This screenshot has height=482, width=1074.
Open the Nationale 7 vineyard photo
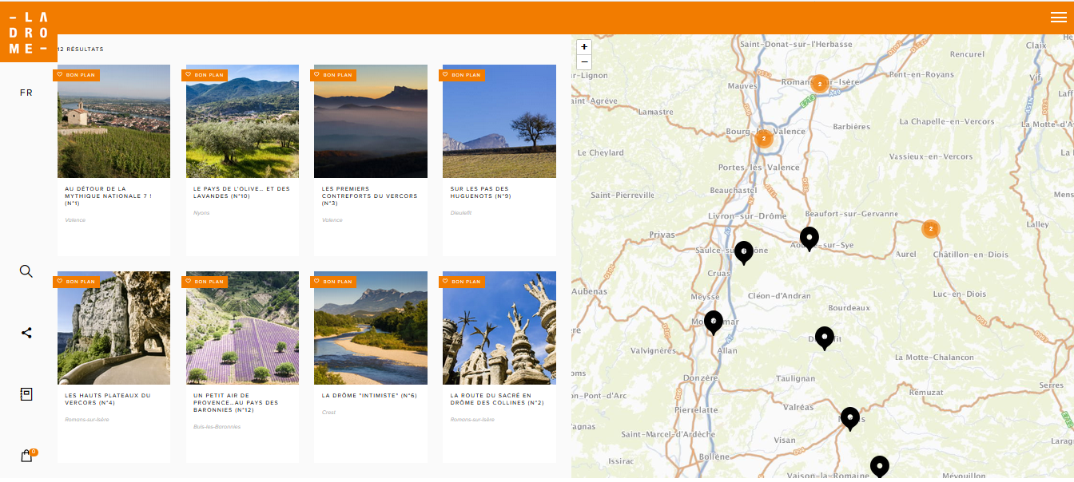click(x=113, y=121)
